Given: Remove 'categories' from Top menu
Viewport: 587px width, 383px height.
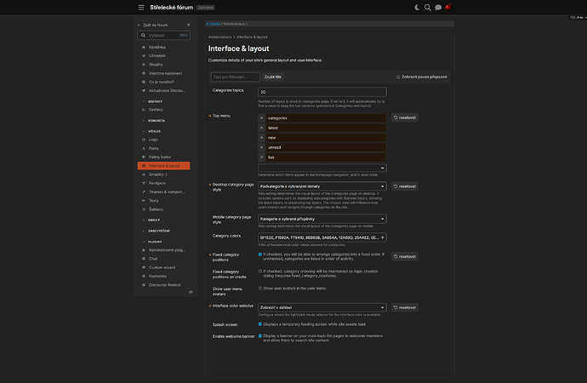Looking at the screenshot, I should point(262,118).
